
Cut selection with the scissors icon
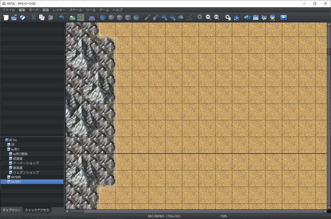(33, 17)
